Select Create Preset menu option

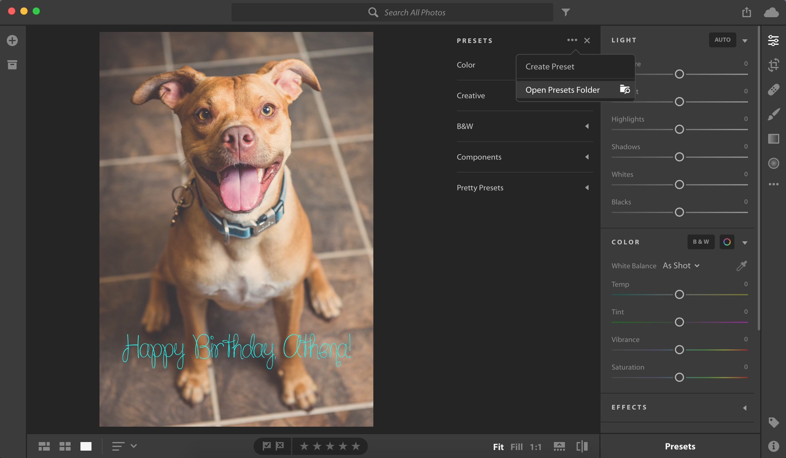550,66
